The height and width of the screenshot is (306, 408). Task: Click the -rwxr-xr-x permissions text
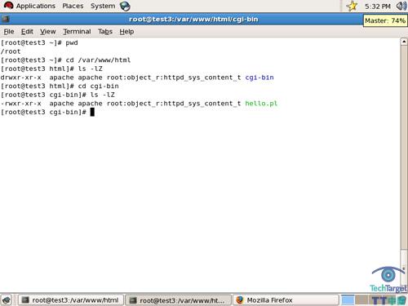point(21,104)
